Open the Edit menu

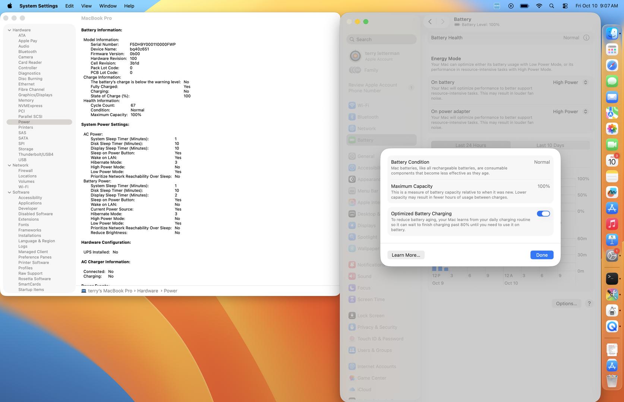point(69,6)
